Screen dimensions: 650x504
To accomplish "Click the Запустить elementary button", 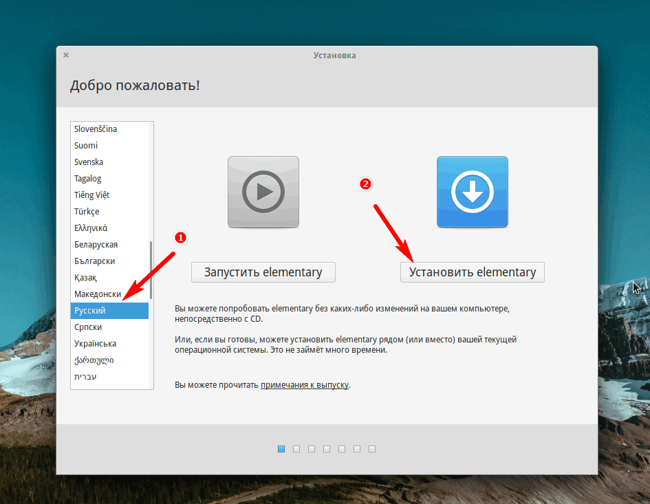I will 263,272.
